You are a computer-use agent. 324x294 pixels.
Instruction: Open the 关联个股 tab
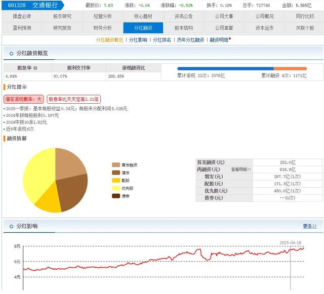point(305,28)
